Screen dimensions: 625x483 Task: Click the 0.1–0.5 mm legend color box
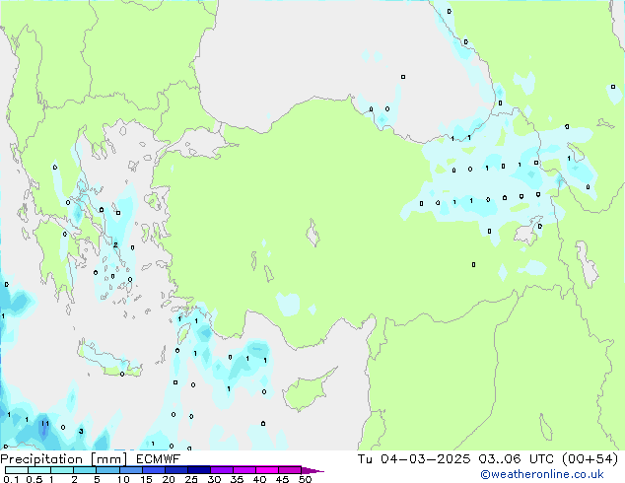17,470
